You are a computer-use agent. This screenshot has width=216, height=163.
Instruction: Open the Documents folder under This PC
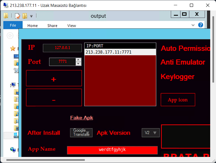click(x=16, y=99)
